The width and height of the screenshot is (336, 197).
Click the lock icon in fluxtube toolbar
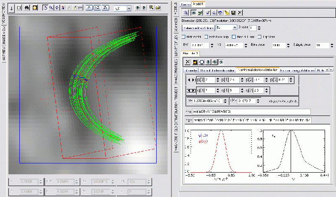195,62
